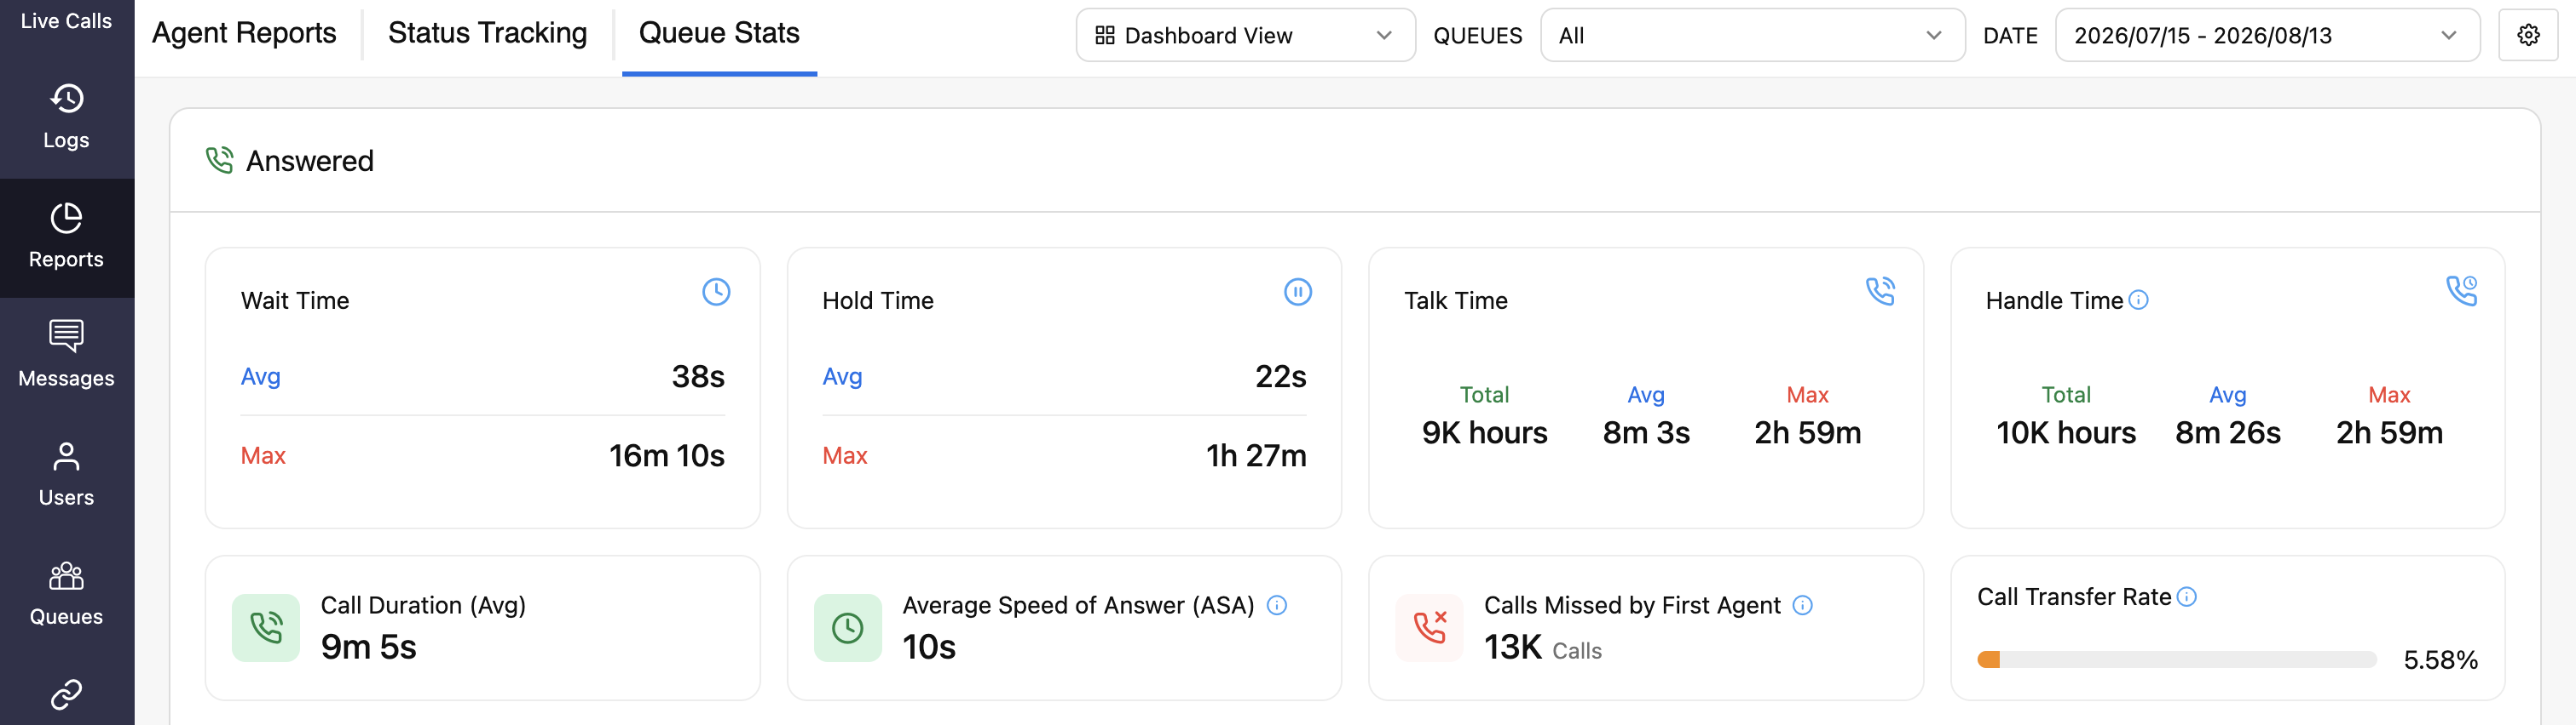Click the link icon in sidebar
Image resolution: width=2576 pixels, height=725 pixels.
[x=66, y=694]
